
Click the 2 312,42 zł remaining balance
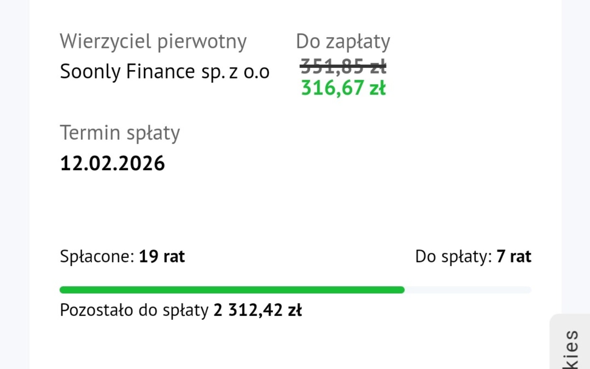point(257,310)
